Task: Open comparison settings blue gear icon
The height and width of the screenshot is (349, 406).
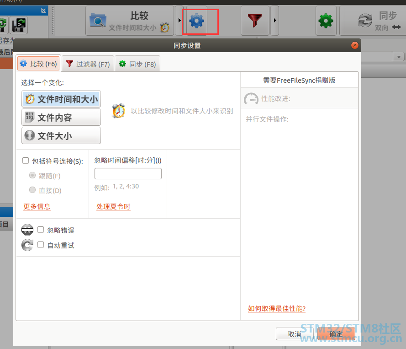Action: [196, 21]
